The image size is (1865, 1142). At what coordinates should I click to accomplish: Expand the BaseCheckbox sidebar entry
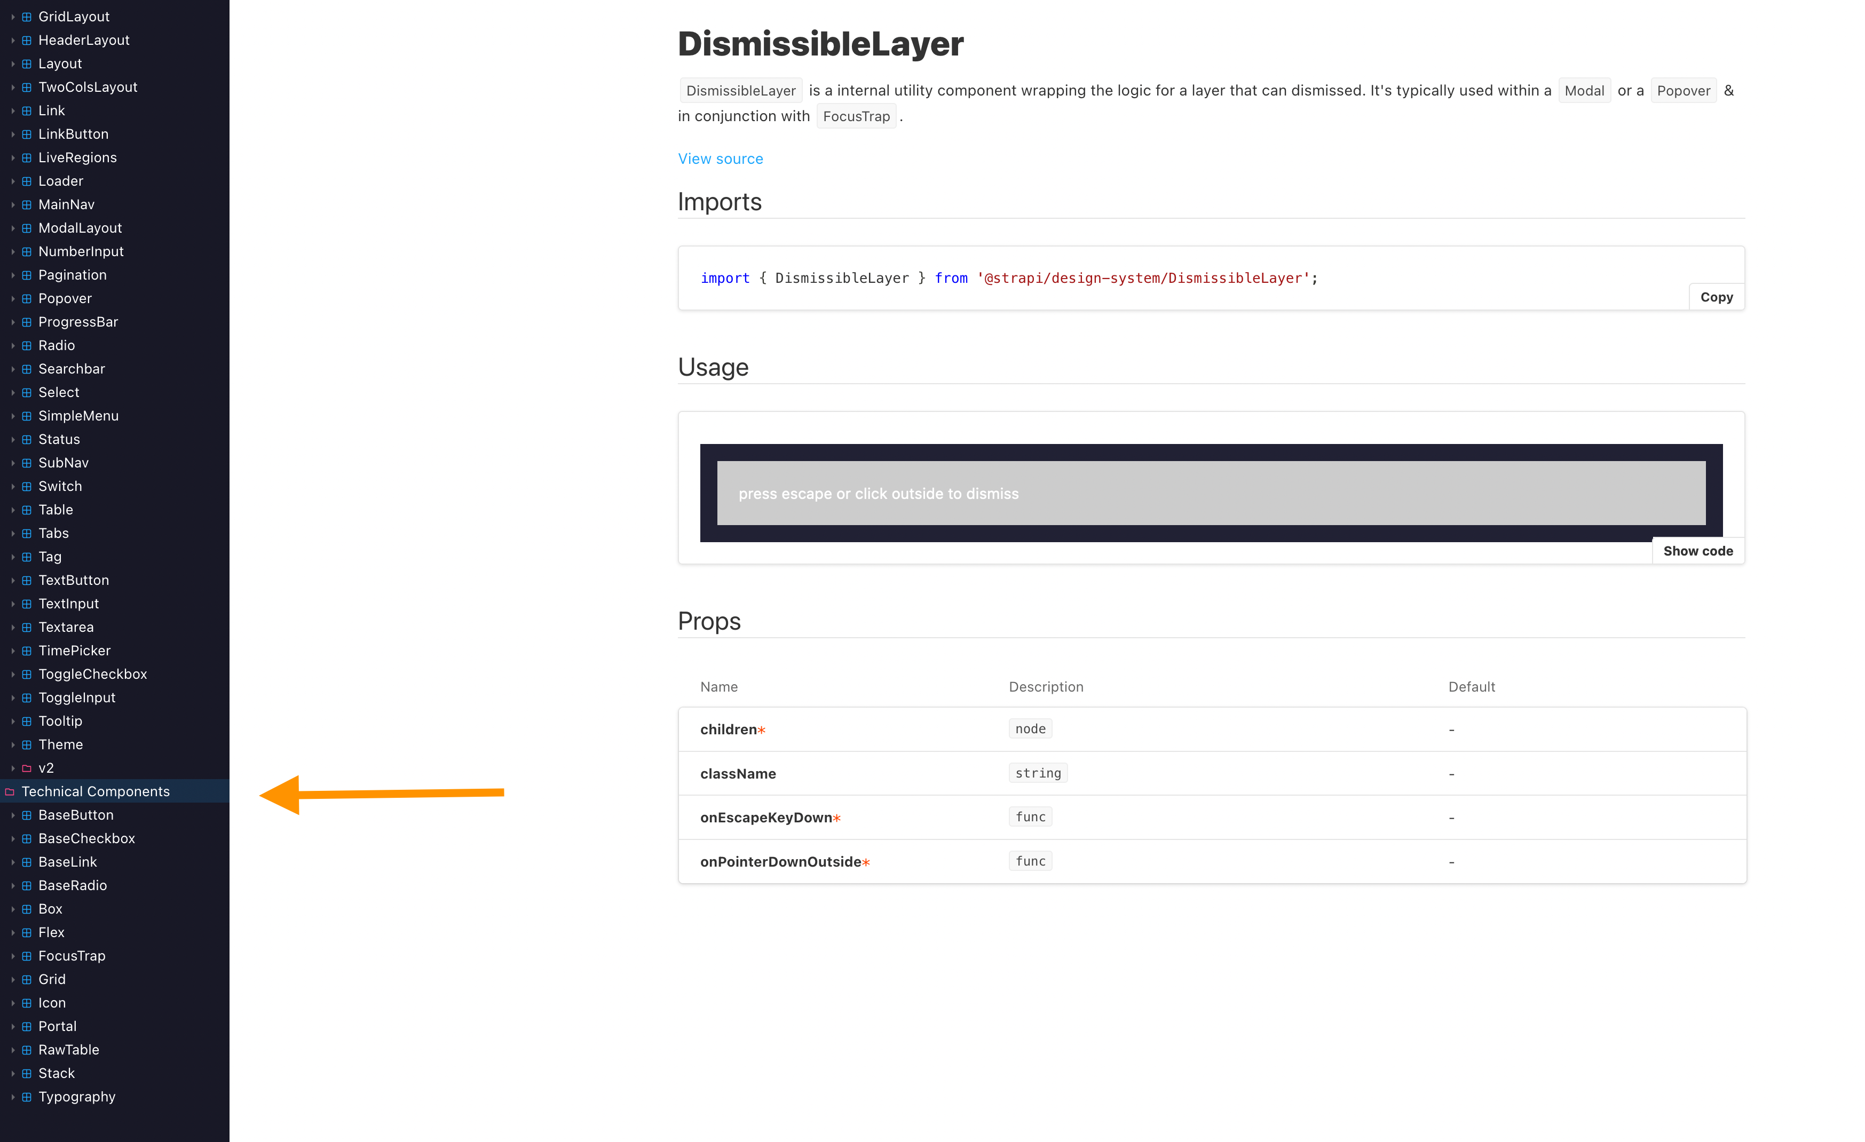pos(13,838)
